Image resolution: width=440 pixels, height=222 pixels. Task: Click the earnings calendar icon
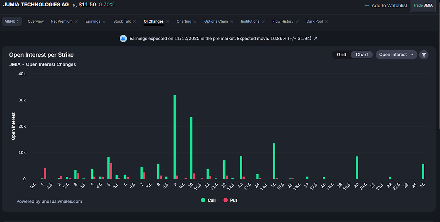[123, 38]
